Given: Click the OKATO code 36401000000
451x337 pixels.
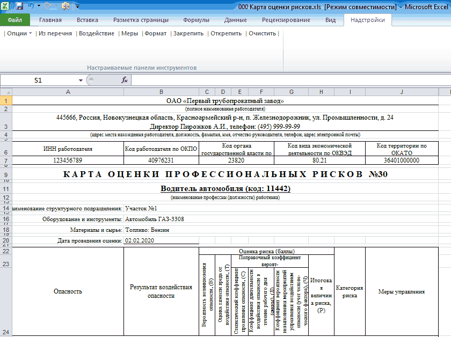Looking at the screenshot, I should (x=402, y=160).
